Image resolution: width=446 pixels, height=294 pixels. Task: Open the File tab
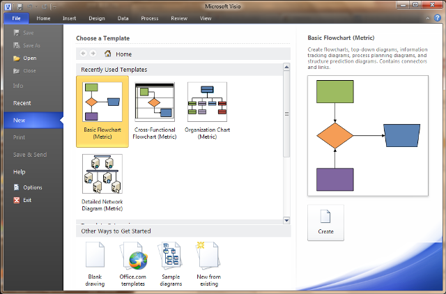pos(16,18)
